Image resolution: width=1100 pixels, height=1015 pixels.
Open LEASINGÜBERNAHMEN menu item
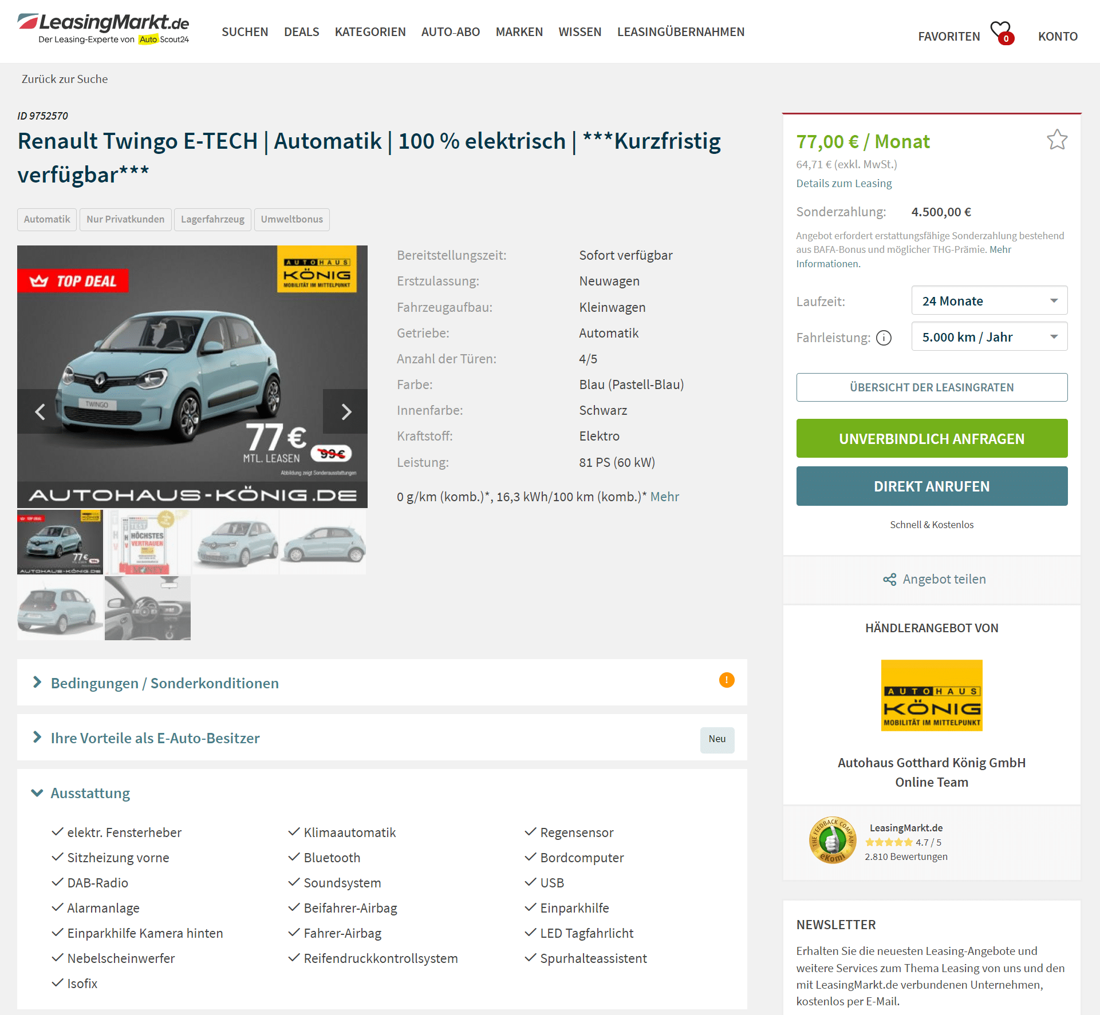[681, 32]
